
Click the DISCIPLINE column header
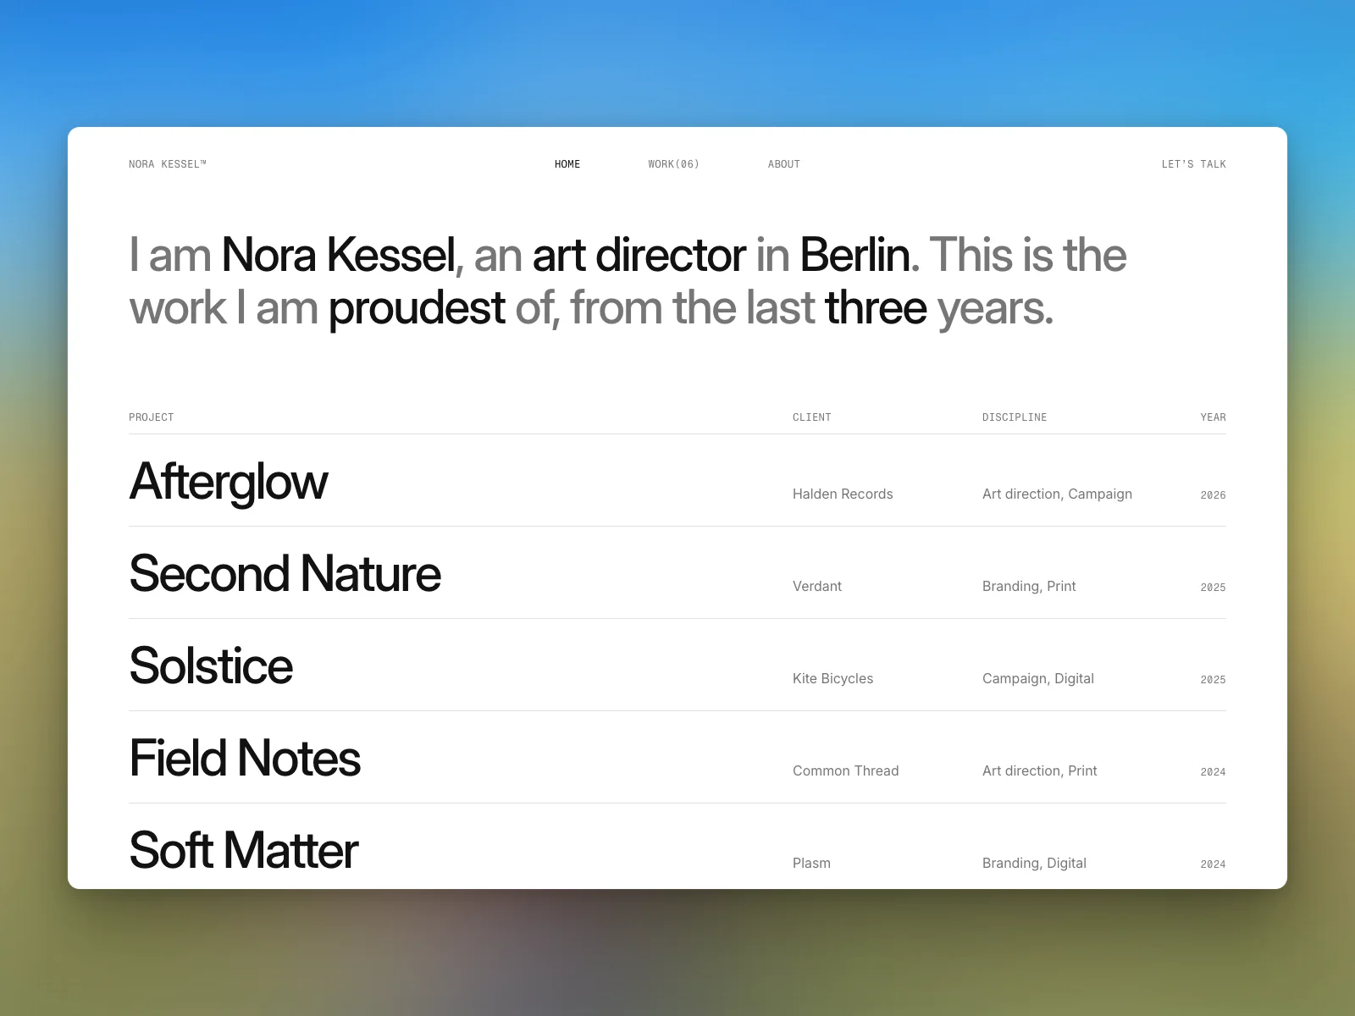coord(1015,417)
